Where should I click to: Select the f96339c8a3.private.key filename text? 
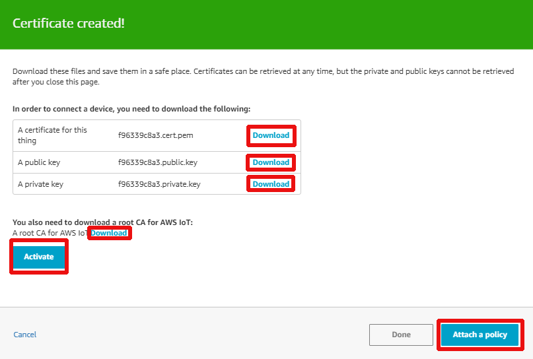click(159, 184)
